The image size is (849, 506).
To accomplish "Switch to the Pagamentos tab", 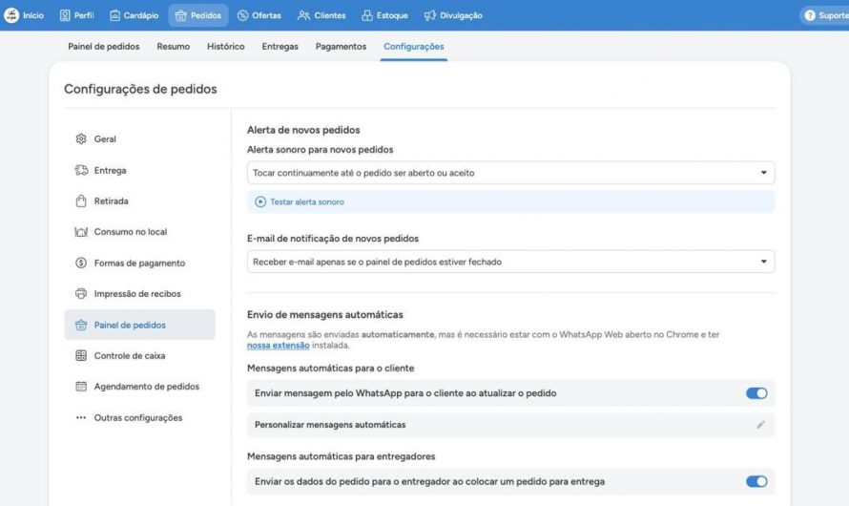I will click(x=342, y=47).
